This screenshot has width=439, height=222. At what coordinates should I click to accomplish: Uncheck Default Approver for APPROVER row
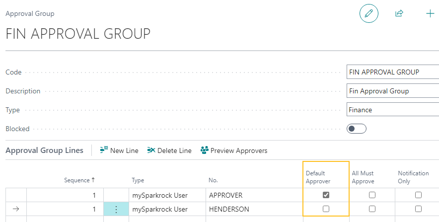tap(326, 195)
